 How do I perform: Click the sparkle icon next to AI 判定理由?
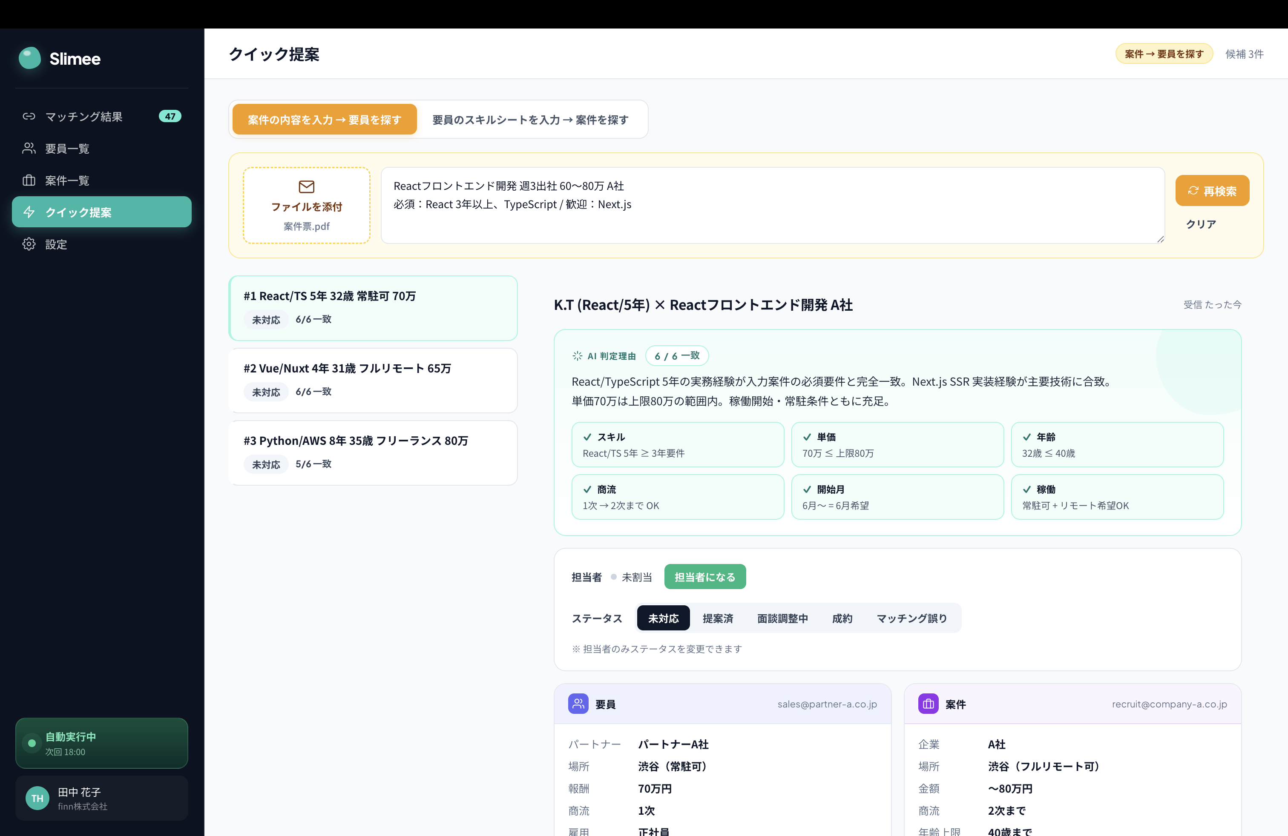tap(578, 356)
